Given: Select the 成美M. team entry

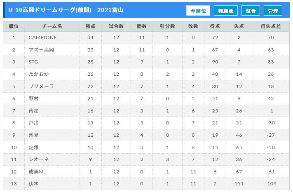Looking at the screenshot, I should point(37,172).
